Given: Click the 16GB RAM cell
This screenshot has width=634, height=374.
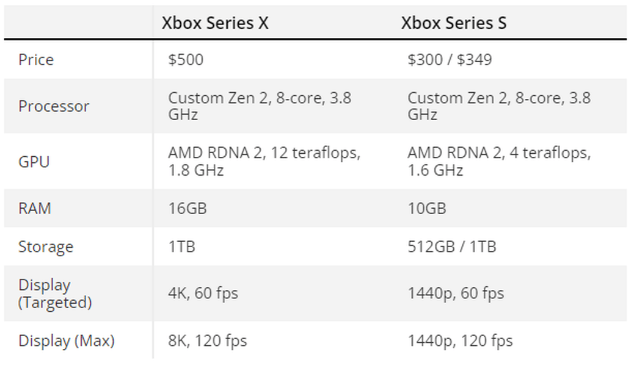Looking at the screenshot, I should point(188,209).
